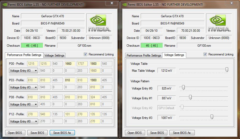The width and height of the screenshot is (240, 139).
Task: Click the P00 profile field showing 1660 in the top row
Action: click(x=70, y=64)
